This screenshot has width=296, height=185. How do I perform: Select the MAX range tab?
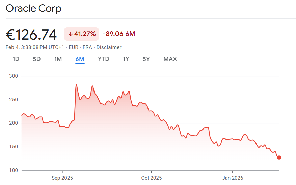point(170,59)
